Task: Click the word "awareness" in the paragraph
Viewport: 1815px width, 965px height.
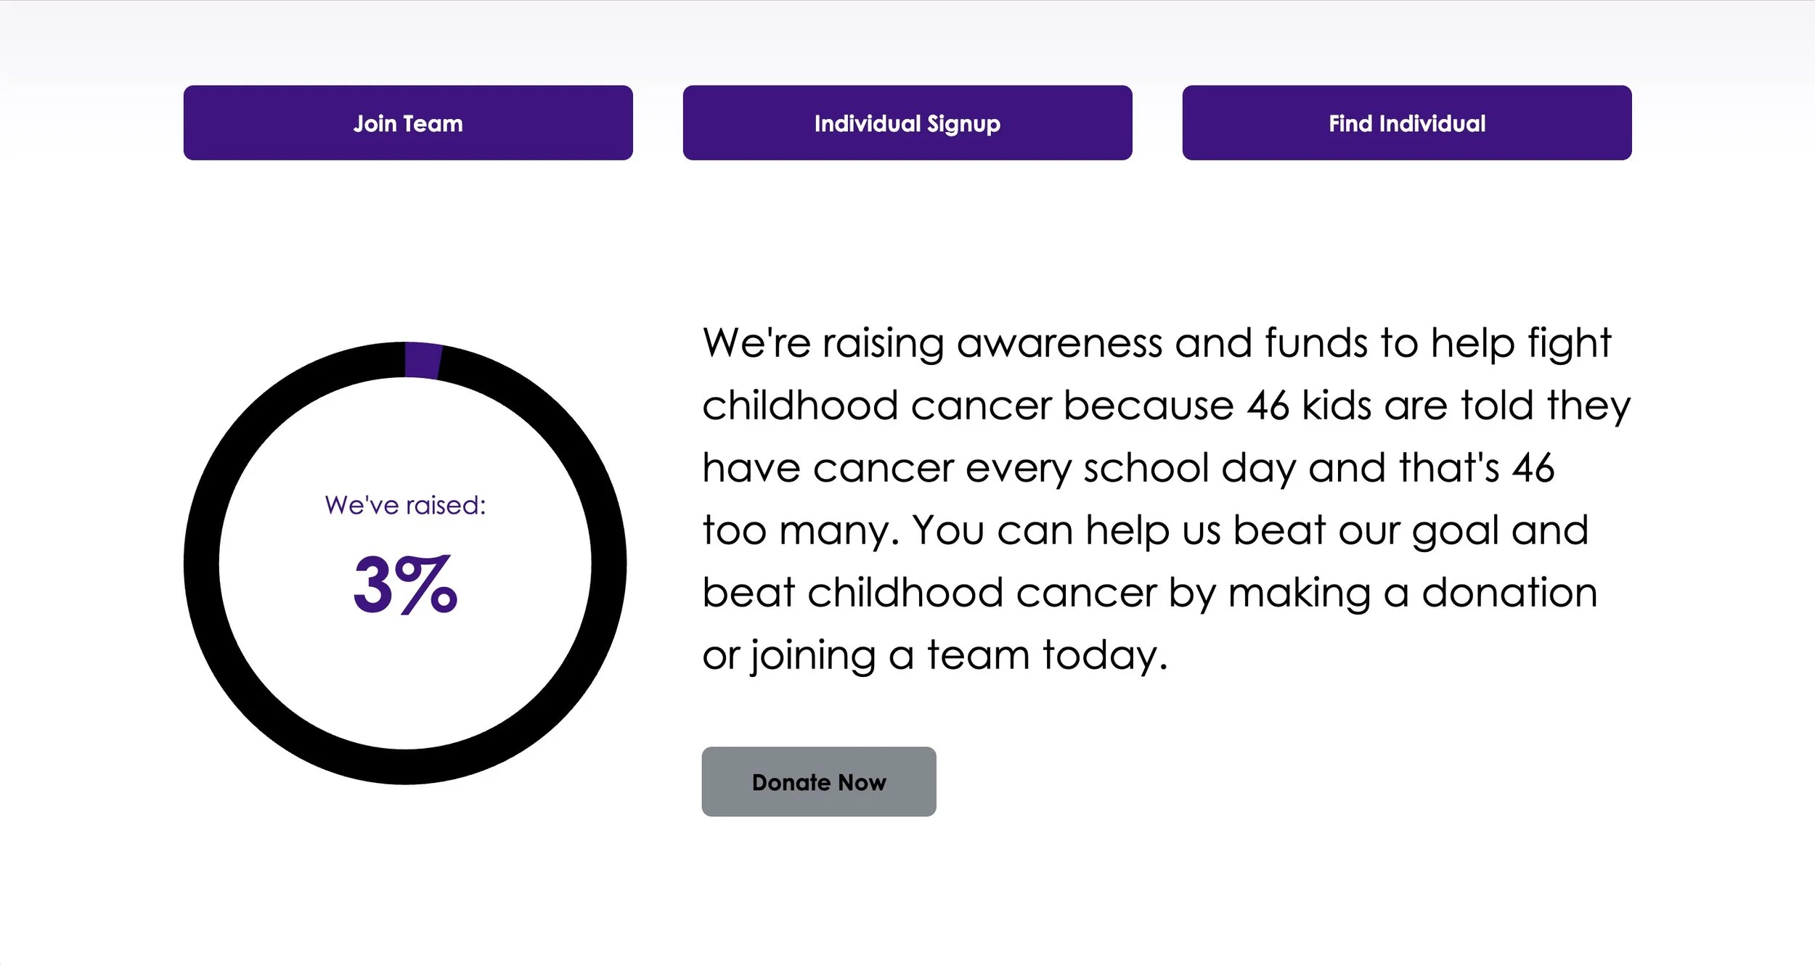Action: [1060, 342]
